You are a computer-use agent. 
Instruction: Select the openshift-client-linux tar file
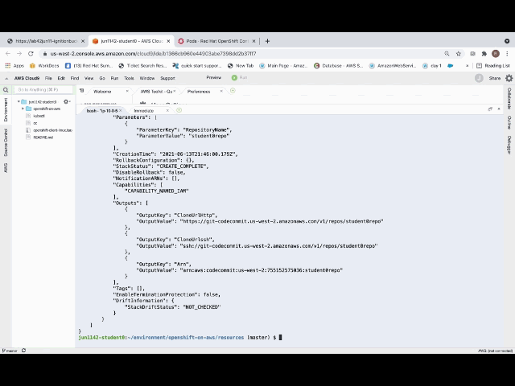49,130
